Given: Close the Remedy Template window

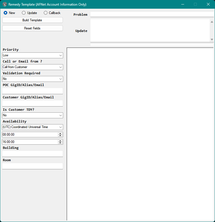Looking at the screenshot, I should coord(208,4).
